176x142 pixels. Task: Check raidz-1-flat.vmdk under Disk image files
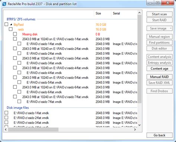(6, 113)
